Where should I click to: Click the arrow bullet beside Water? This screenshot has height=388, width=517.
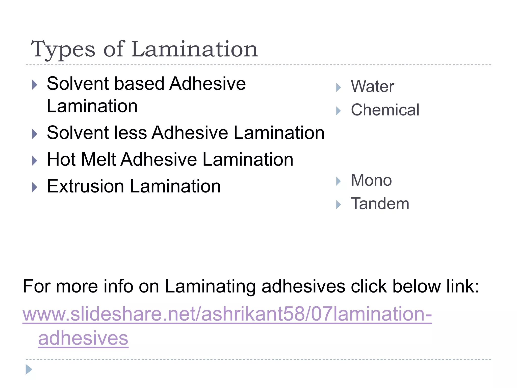pyautogui.click(x=339, y=88)
